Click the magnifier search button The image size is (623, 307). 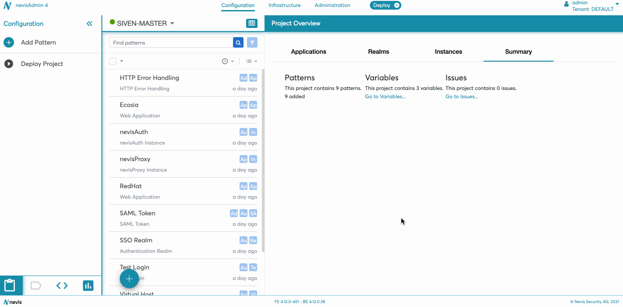238,42
